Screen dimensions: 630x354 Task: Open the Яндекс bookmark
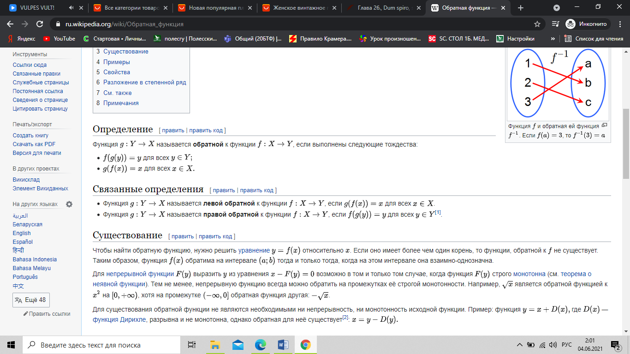point(22,39)
